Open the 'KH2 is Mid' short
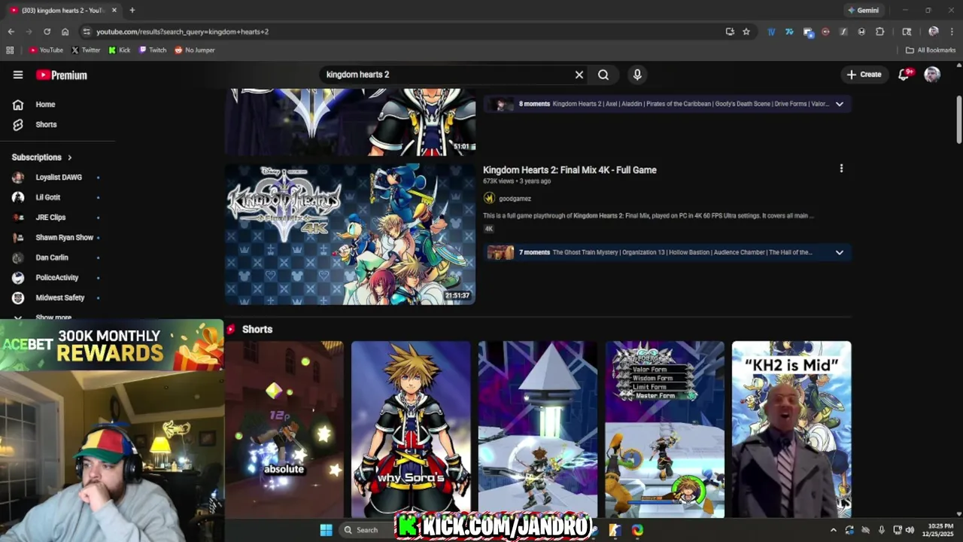 tap(791, 429)
